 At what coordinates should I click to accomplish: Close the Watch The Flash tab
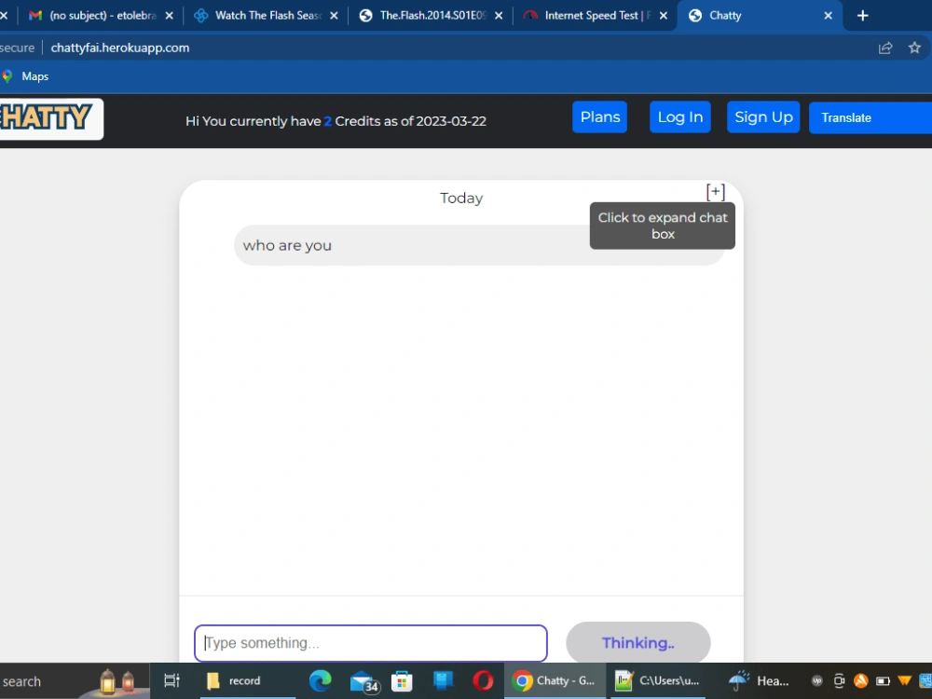[x=334, y=16]
